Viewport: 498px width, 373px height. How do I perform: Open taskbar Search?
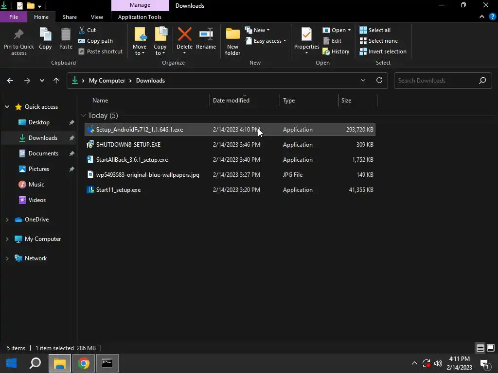[35, 363]
